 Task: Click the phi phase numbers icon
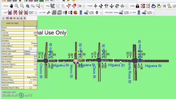click(x=97, y=12)
